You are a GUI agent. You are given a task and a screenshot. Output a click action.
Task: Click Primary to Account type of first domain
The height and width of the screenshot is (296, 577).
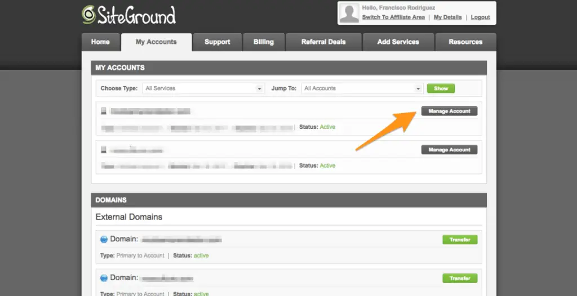pos(140,255)
